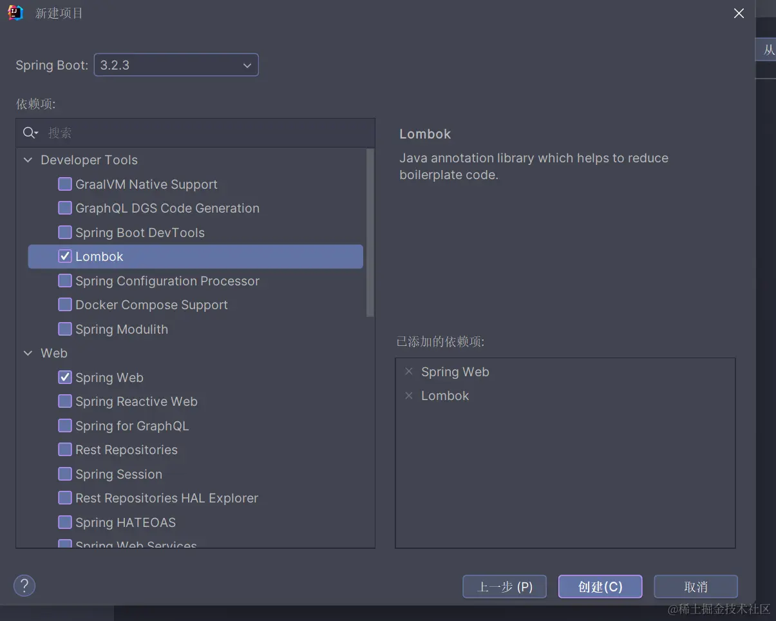The height and width of the screenshot is (621, 776).
Task: Close the 新建项目 dialog
Action: tap(739, 13)
